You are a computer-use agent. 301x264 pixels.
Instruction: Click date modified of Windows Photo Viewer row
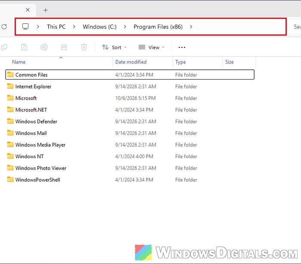coord(135,168)
